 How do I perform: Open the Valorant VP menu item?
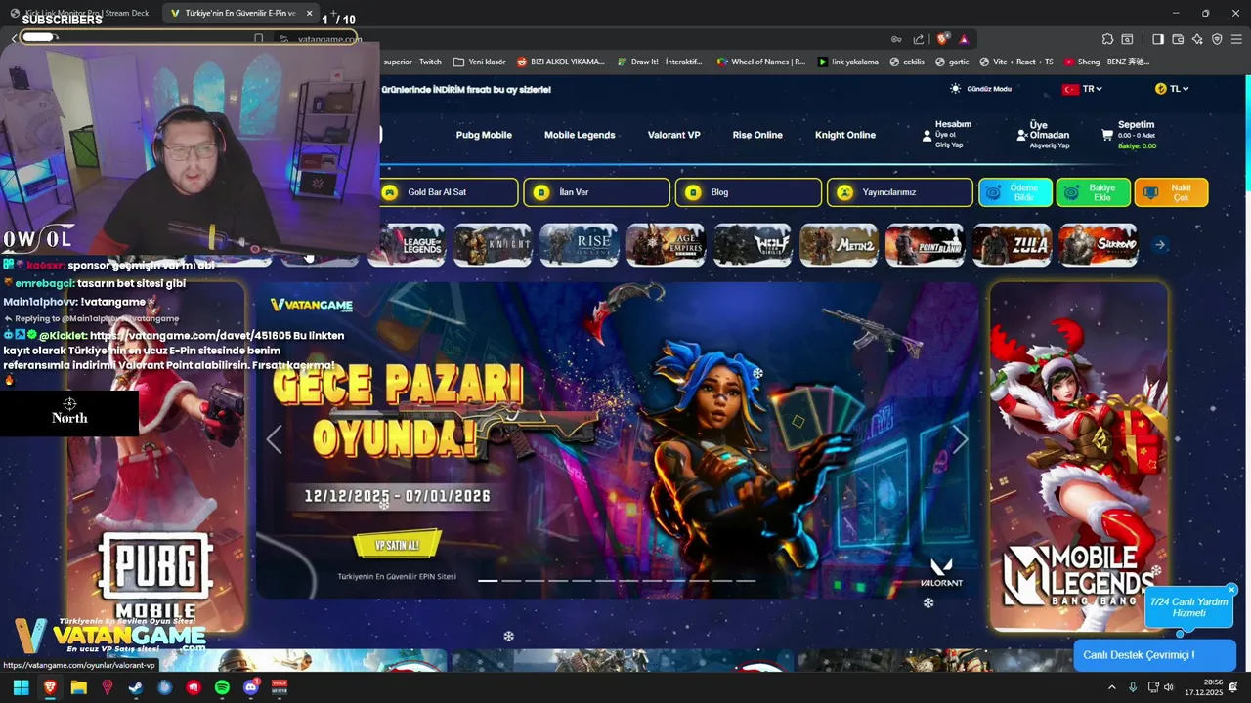(x=673, y=135)
